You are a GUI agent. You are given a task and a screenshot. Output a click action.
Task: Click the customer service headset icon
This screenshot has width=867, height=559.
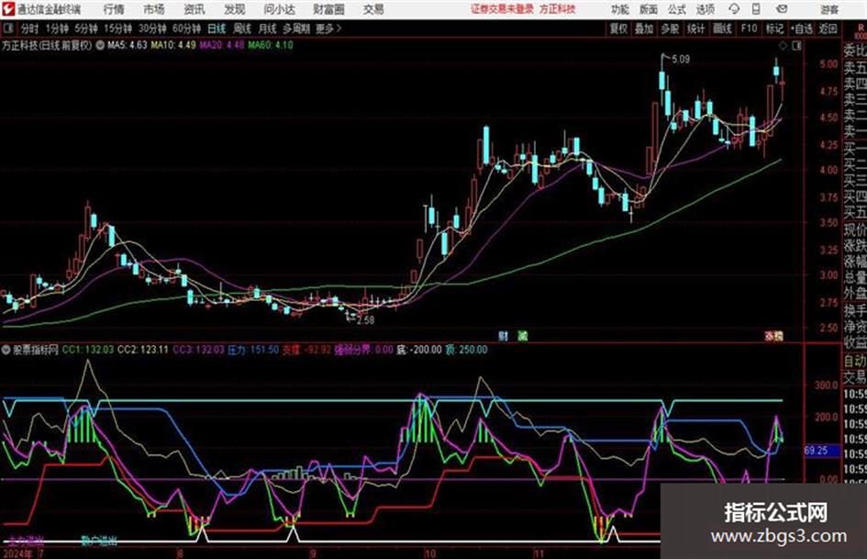pos(734,9)
